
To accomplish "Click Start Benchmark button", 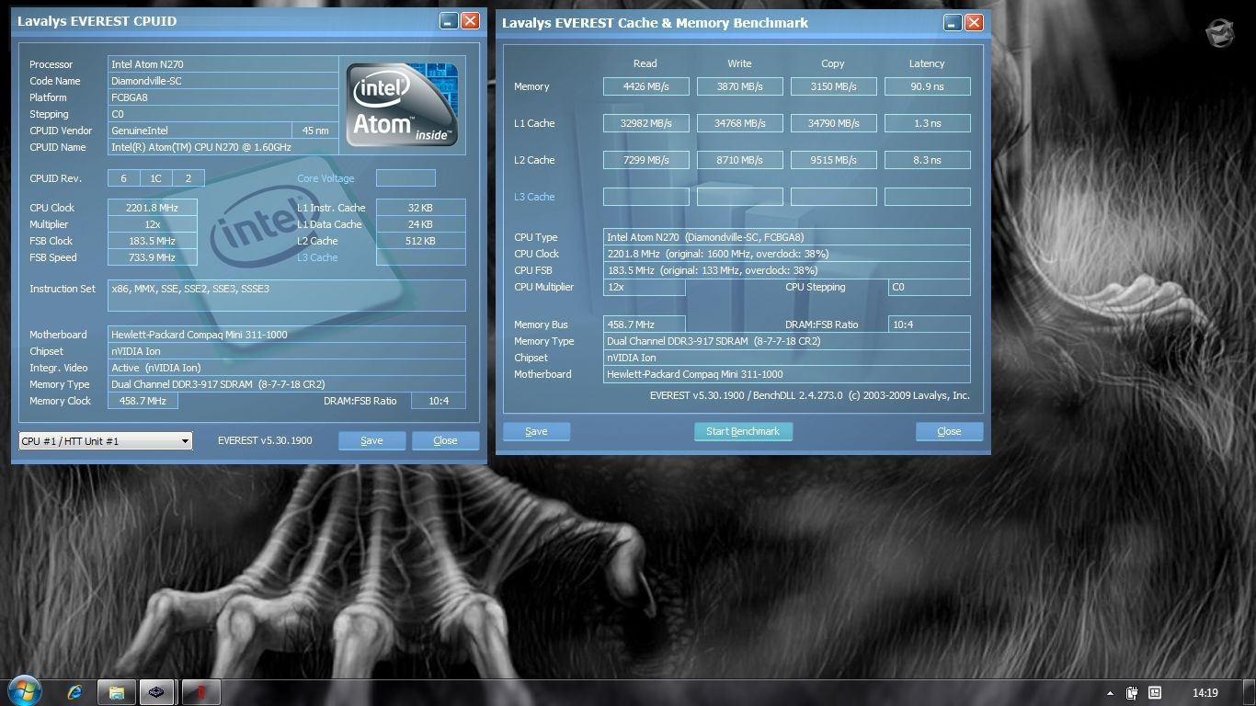I will (743, 431).
